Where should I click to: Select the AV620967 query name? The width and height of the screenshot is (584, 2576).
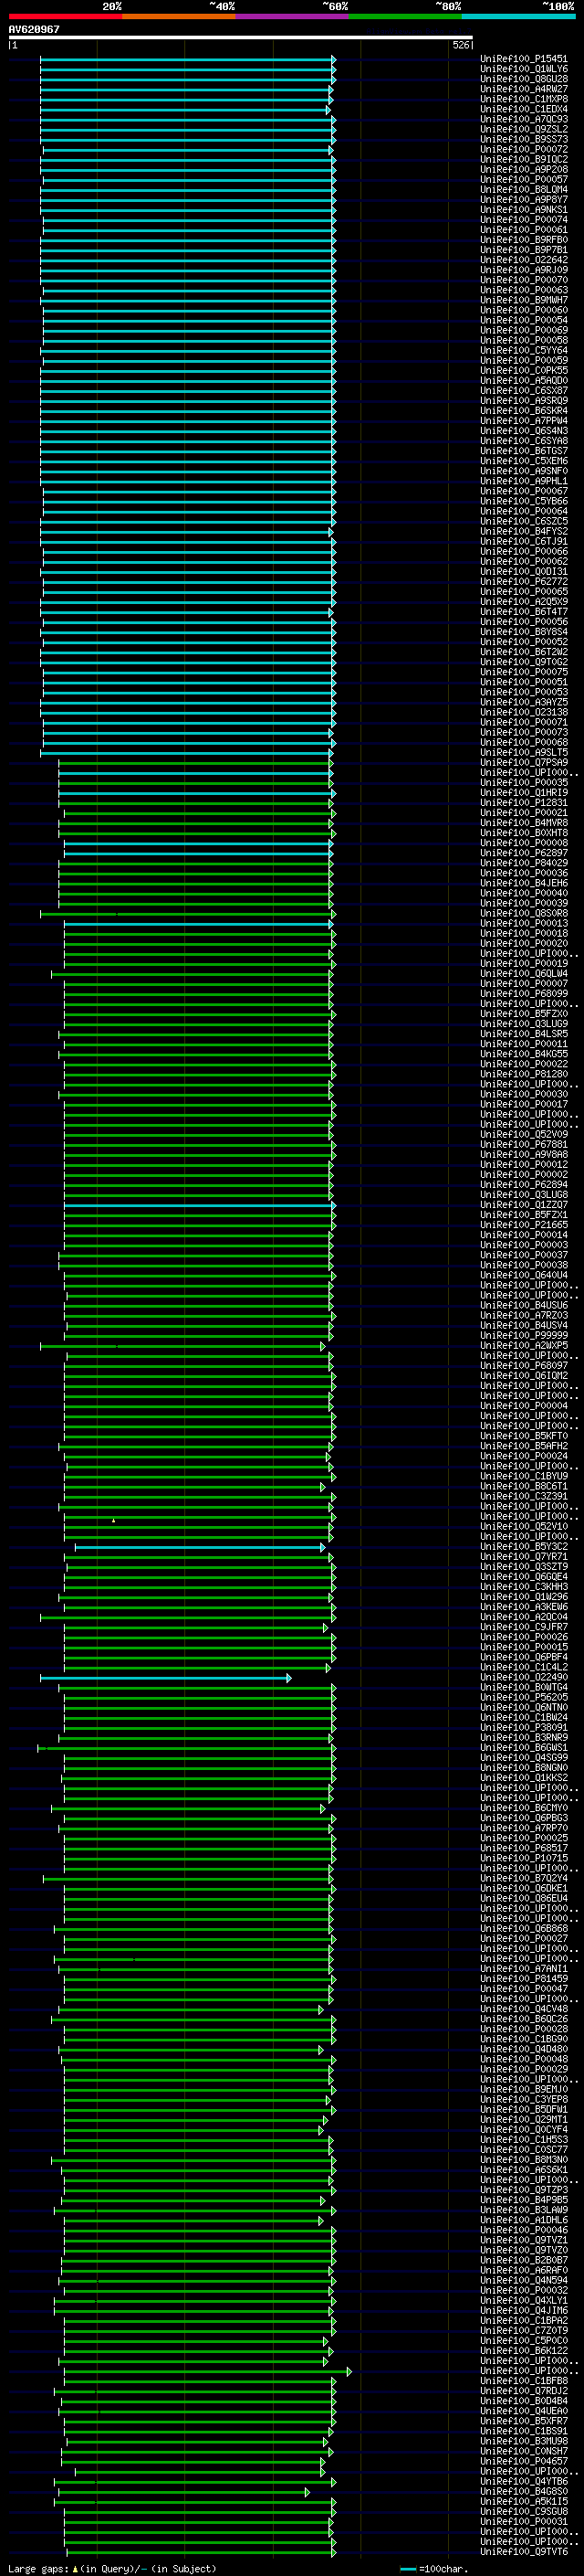pos(34,29)
